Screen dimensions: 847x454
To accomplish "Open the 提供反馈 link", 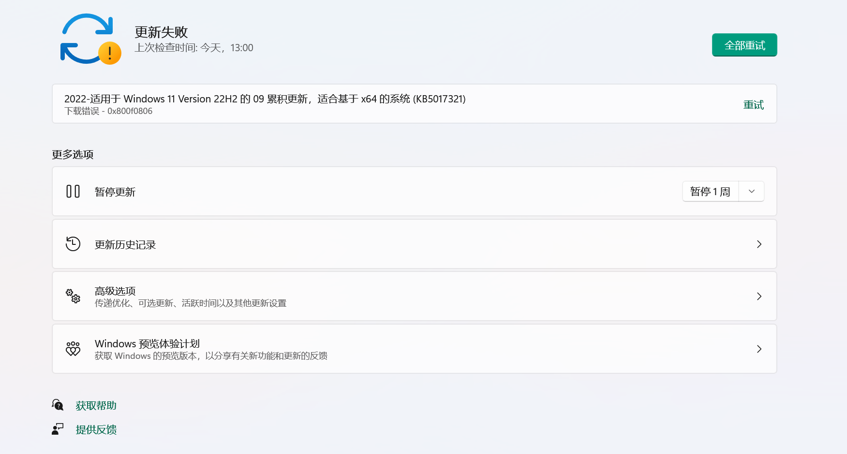I will (x=96, y=430).
